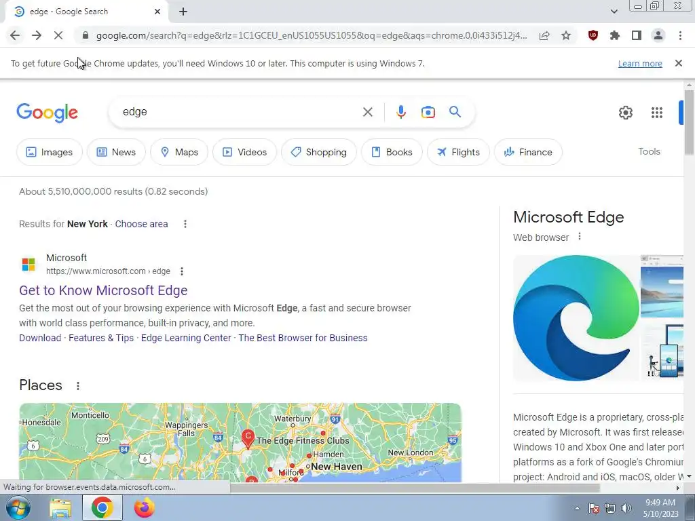
Task: Toggle the Chrome side panel
Action: [637, 35]
